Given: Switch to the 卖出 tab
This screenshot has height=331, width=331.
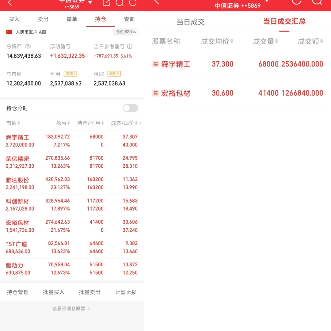Looking at the screenshot, I should [x=43, y=19].
